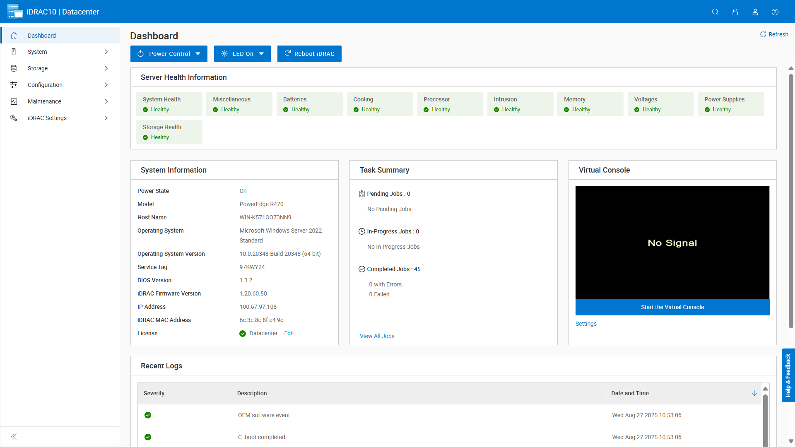The width and height of the screenshot is (795, 447).
Task: Select Dashboard in the navigation menu
Action: (x=41, y=35)
